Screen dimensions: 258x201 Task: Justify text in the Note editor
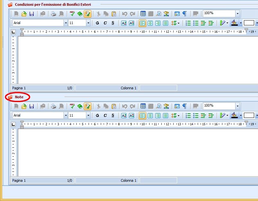pyautogui.click(x=166, y=116)
